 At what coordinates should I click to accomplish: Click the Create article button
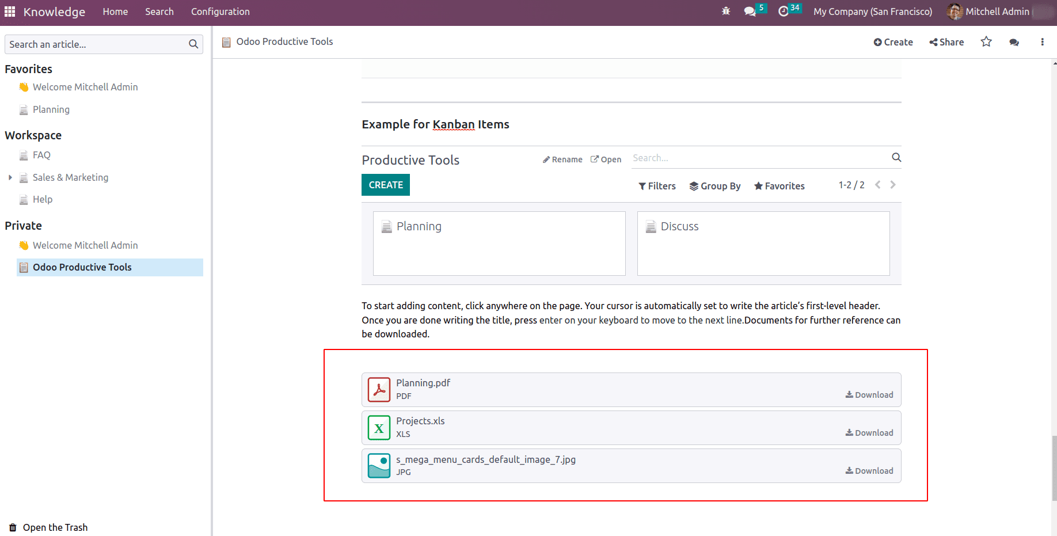[893, 42]
